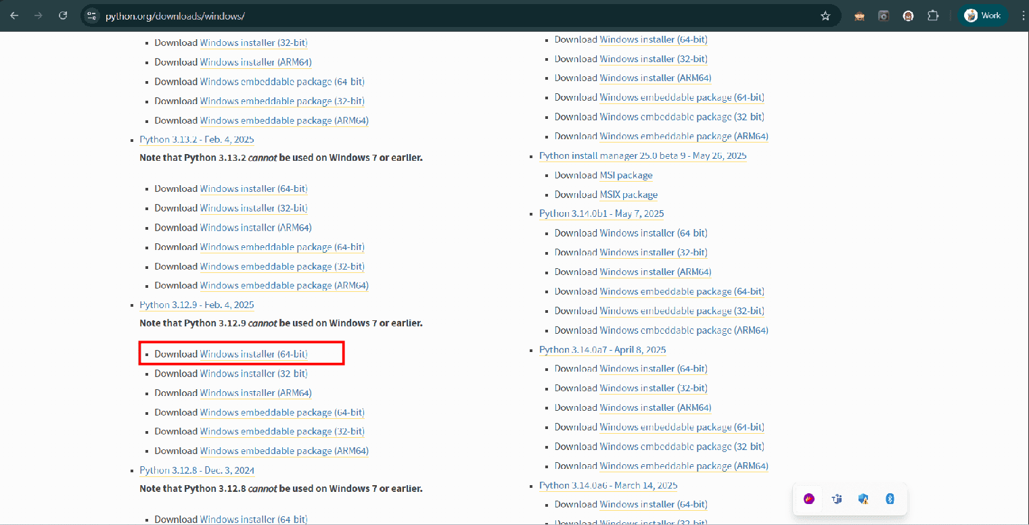Download Python 3.13.2 Windows installer (32-bit)
This screenshot has height=525, width=1029.
[x=254, y=208]
